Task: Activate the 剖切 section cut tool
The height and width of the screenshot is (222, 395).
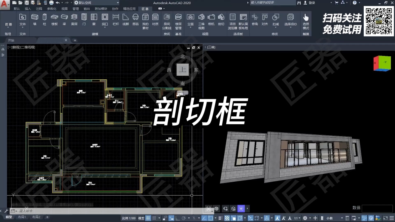Action: [x=221, y=20]
